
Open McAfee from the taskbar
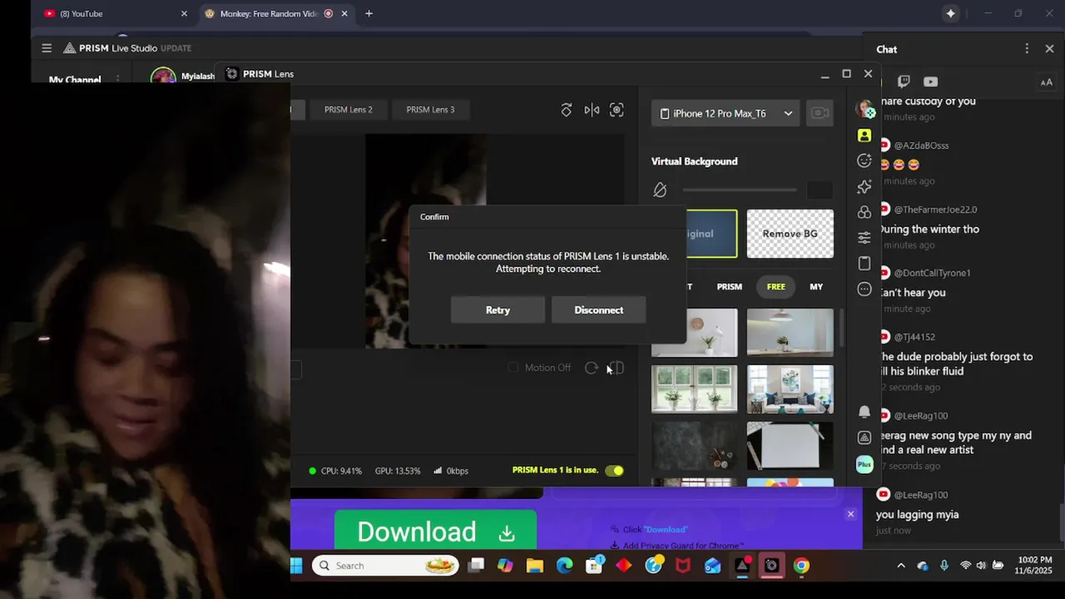click(683, 566)
